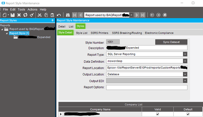Open the File menu
Screen dimensions: 203x117
[5, 9]
